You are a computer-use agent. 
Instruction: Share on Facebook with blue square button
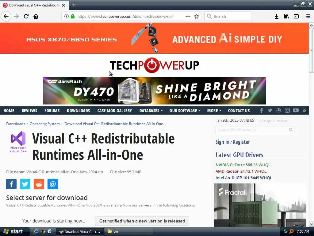coord(11,184)
